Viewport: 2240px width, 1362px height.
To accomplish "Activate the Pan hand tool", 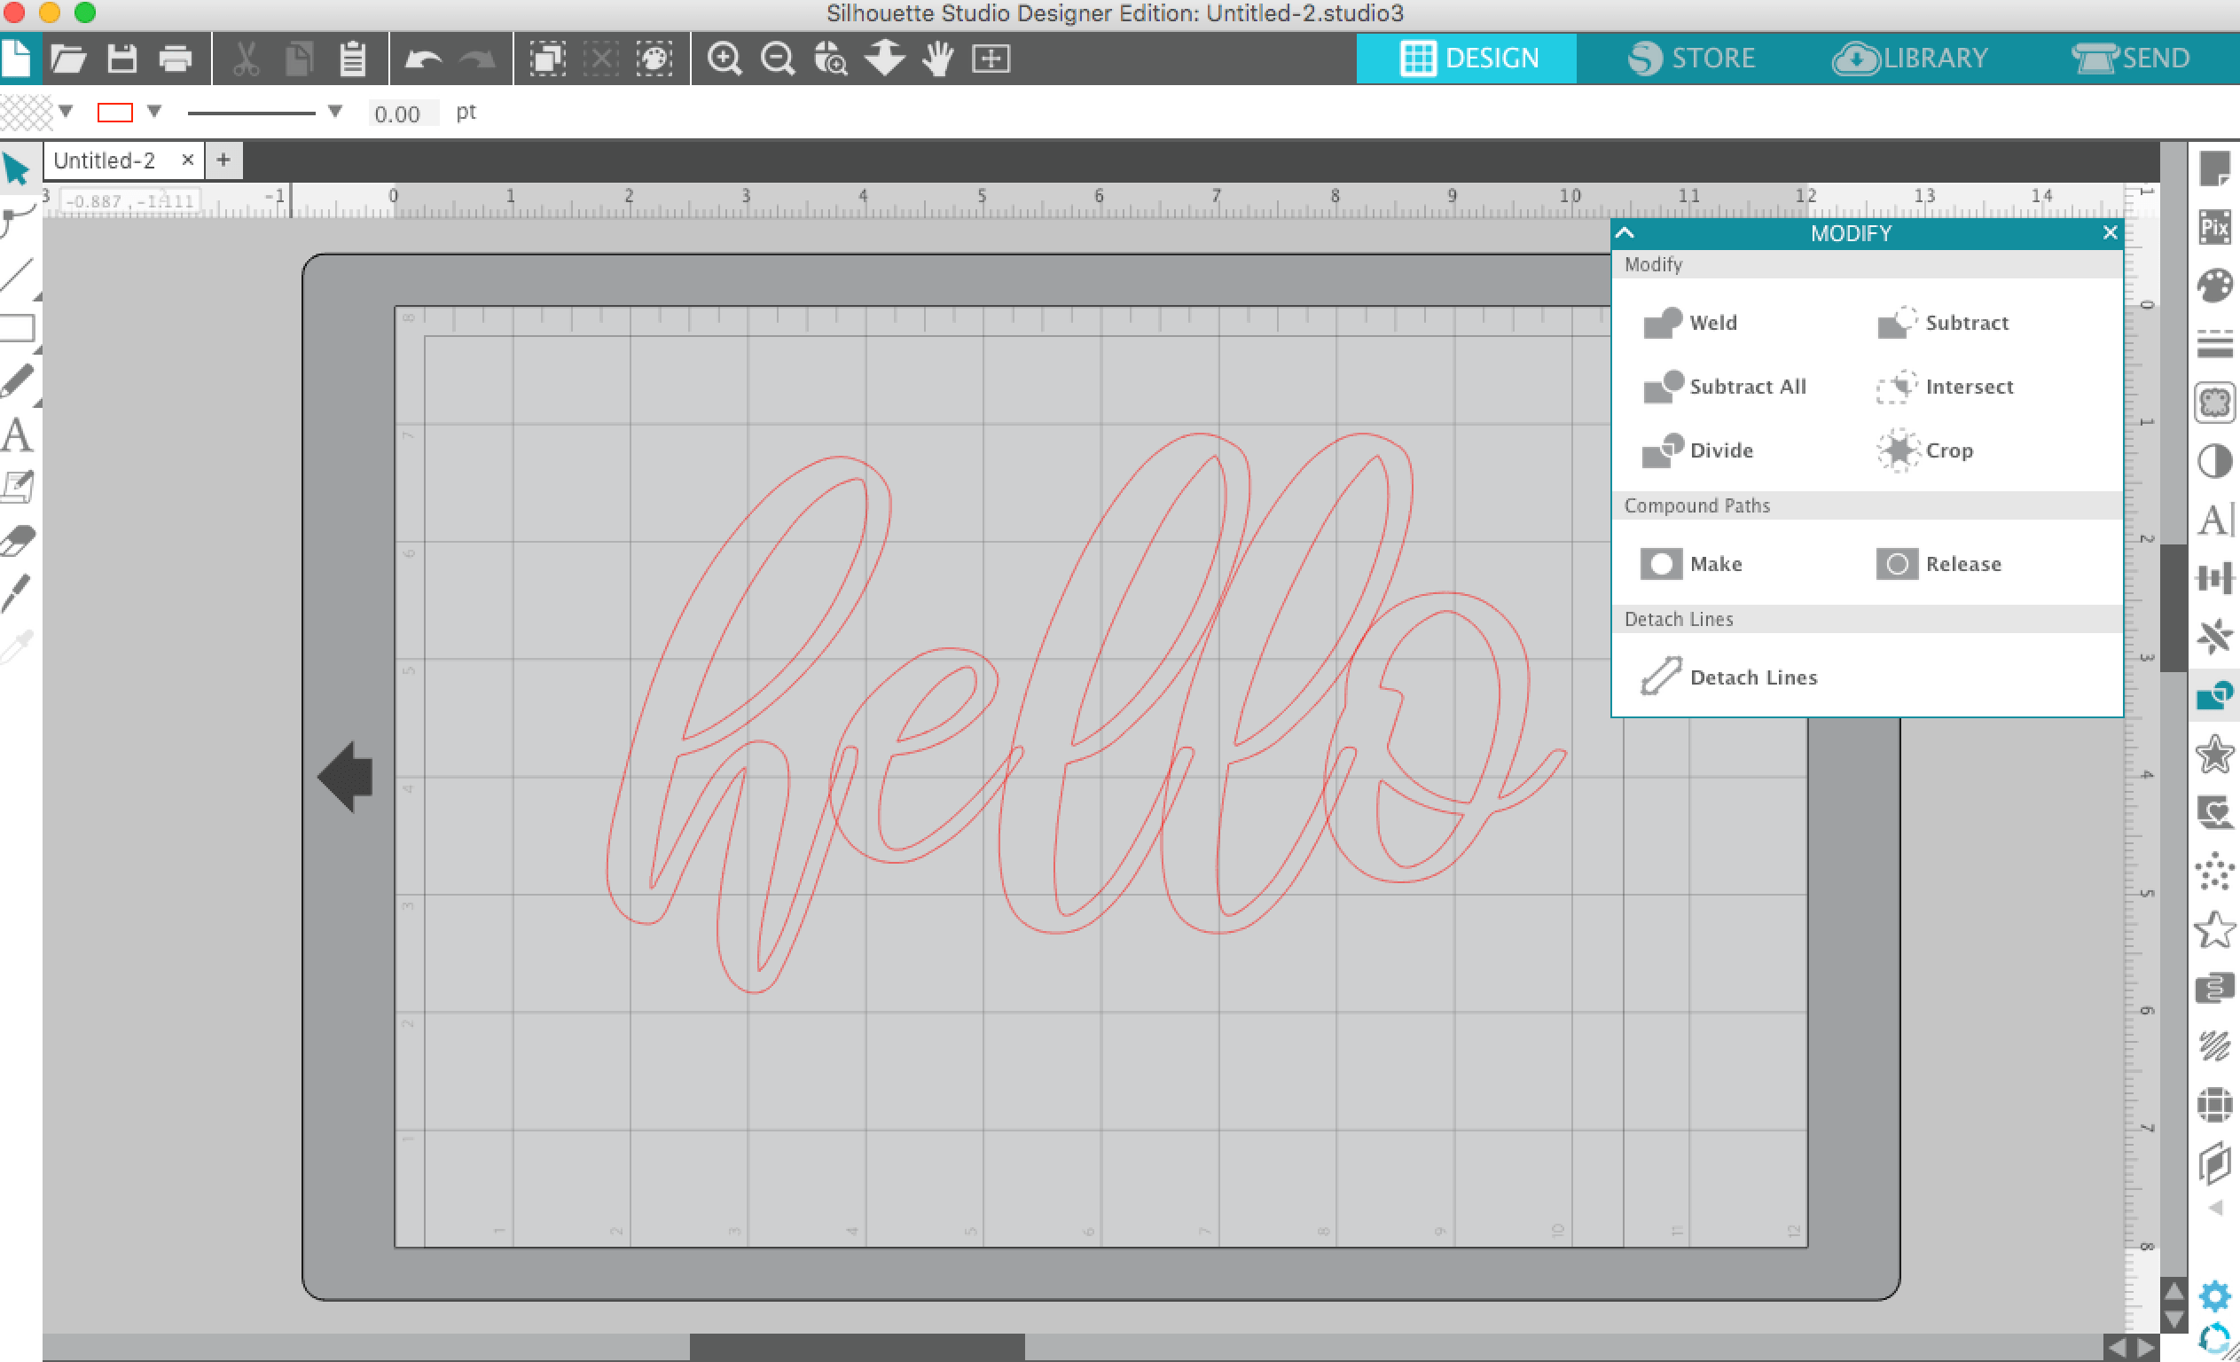I will click(x=937, y=59).
